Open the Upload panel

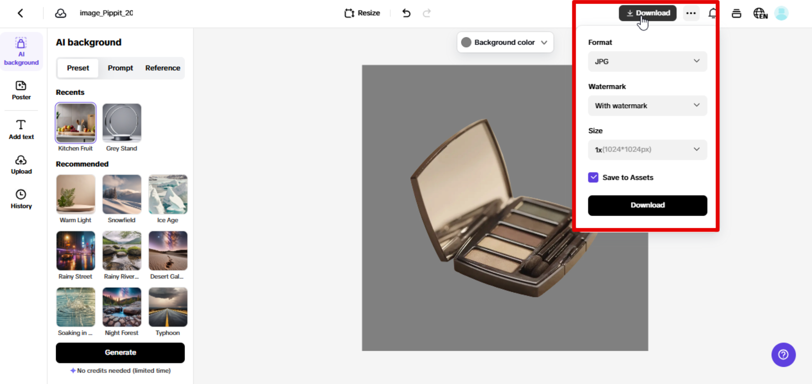(x=21, y=165)
